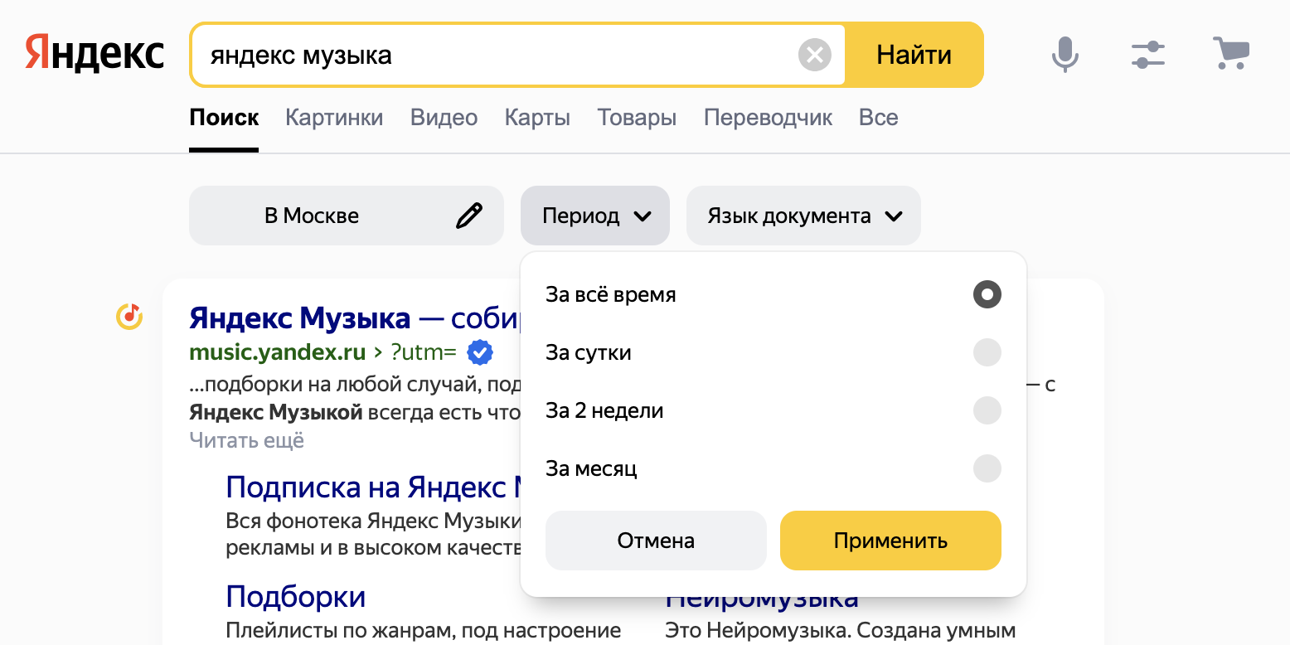This screenshot has height=645, width=1290.
Task: Activate voice search microphone
Action: click(x=1065, y=55)
